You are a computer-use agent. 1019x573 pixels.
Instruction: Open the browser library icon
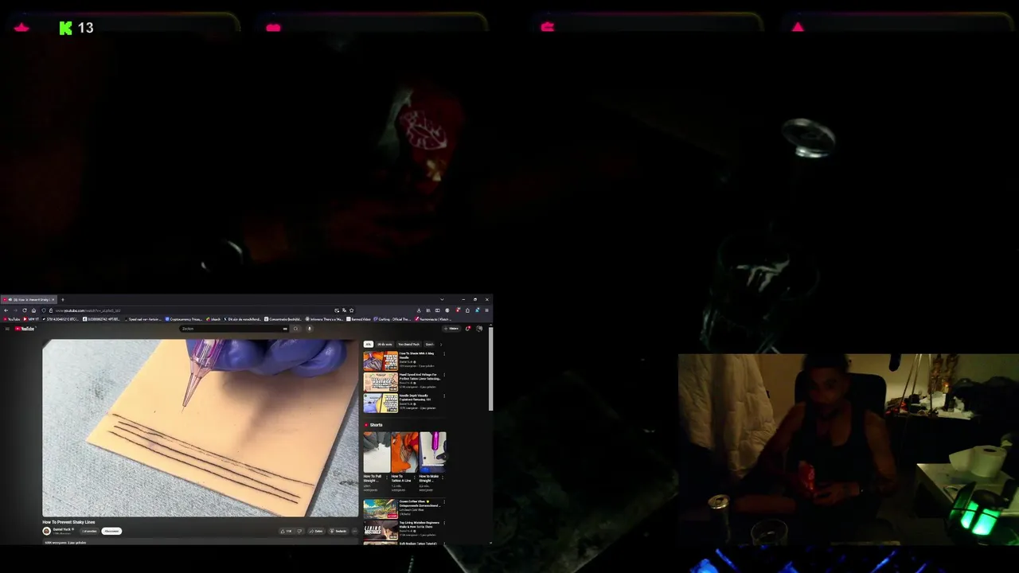tap(428, 310)
